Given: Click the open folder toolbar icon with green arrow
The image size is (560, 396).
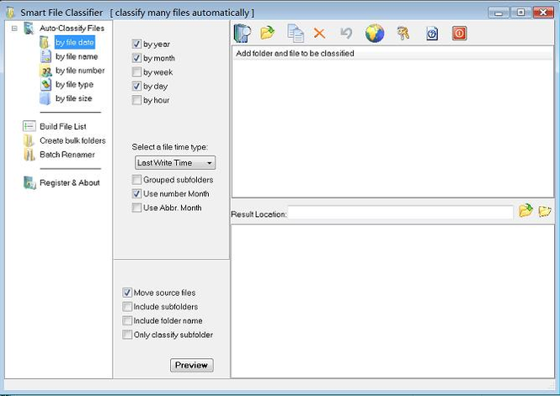Looking at the screenshot, I should [268, 33].
